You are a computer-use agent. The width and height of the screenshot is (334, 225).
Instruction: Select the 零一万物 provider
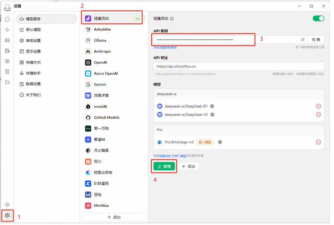113,129
